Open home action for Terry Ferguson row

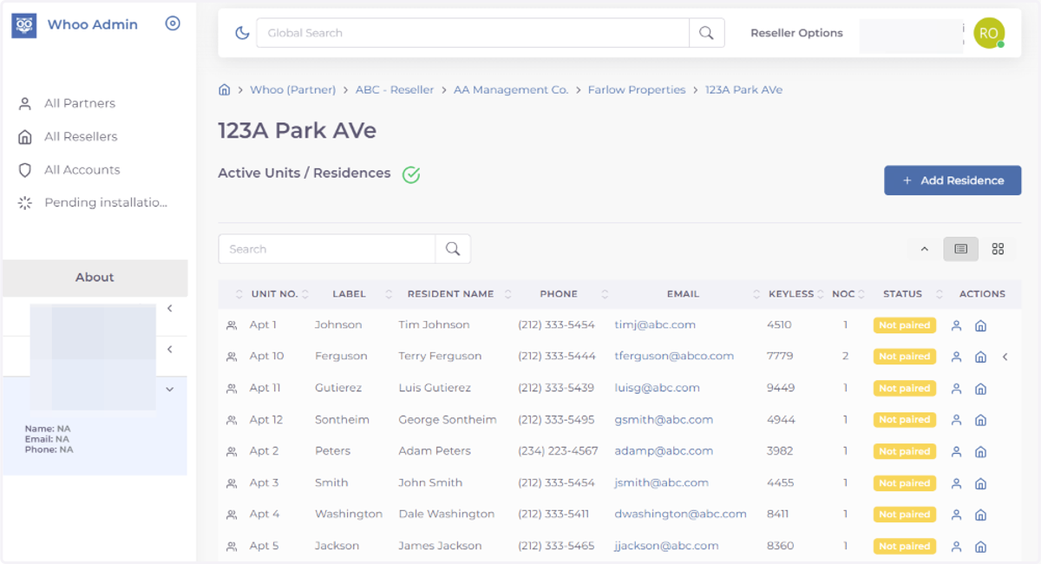tap(981, 357)
